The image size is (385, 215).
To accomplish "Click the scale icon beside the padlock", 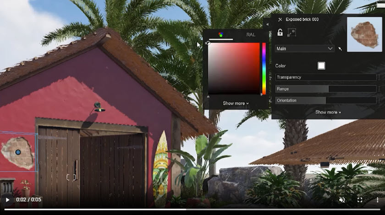I will click(x=291, y=32).
